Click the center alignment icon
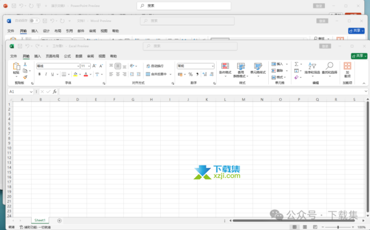 (x=118, y=74)
